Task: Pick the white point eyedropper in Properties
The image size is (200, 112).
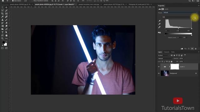Action: [159, 27]
